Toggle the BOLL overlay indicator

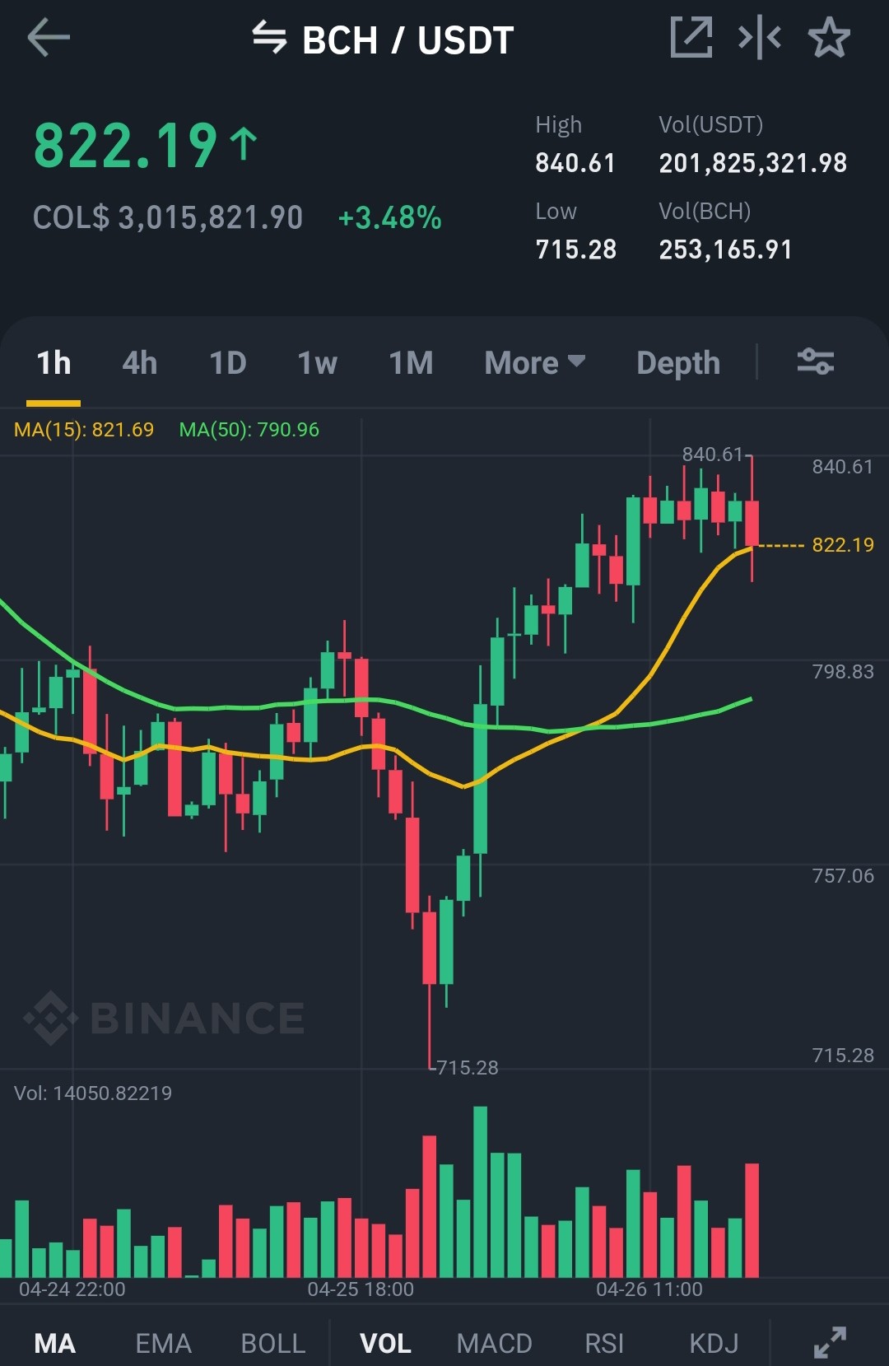[272, 1344]
